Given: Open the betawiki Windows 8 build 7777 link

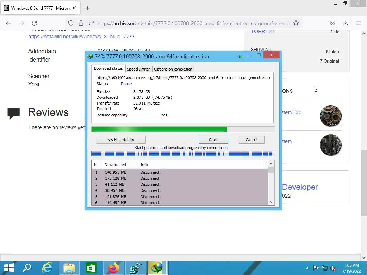Looking at the screenshot, I should pyautogui.click(x=81, y=37).
